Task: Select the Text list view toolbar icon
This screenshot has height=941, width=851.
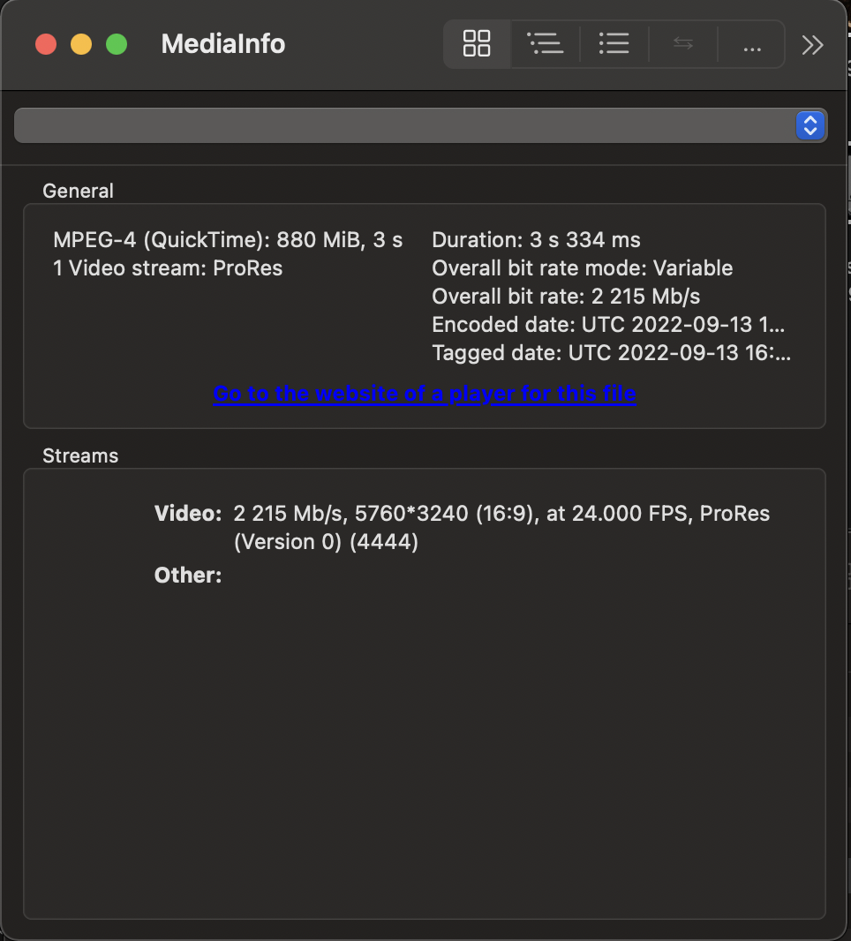Action: tap(614, 44)
